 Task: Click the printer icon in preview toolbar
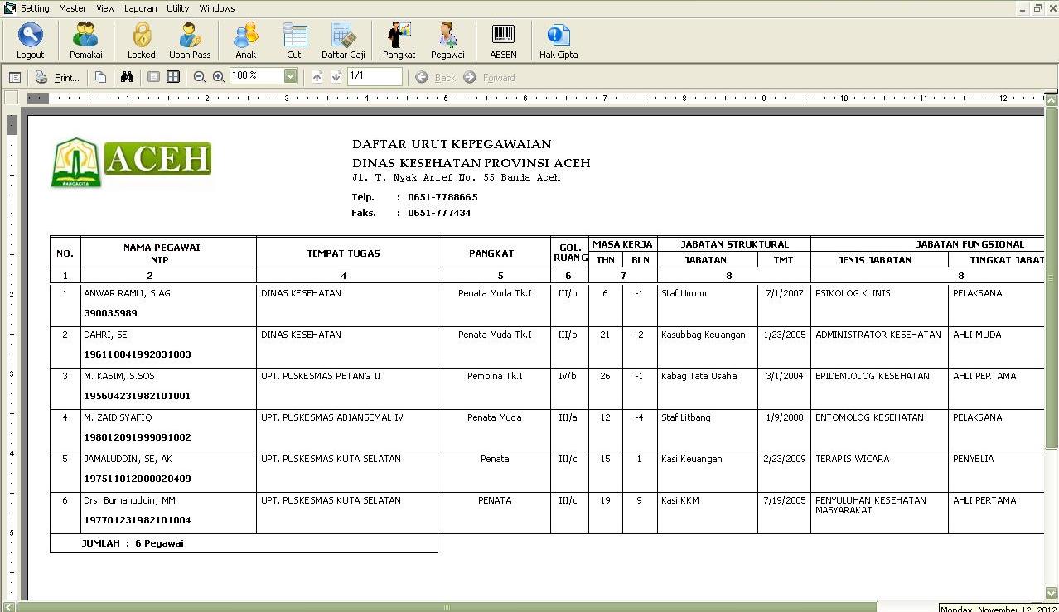[41, 77]
